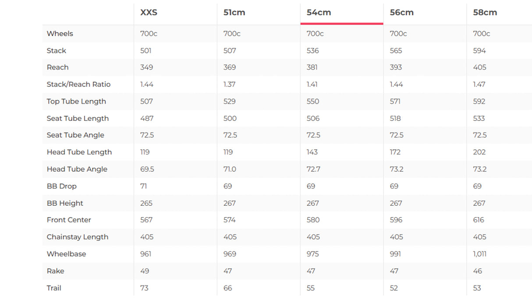Click the highlighted 54cm size tab
The image size is (532, 299).
coord(319,13)
